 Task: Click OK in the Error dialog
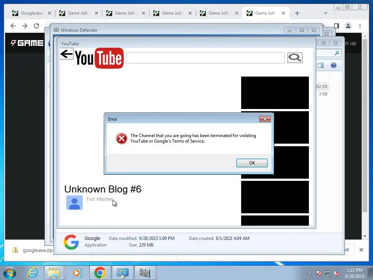pyautogui.click(x=252, y=163)
